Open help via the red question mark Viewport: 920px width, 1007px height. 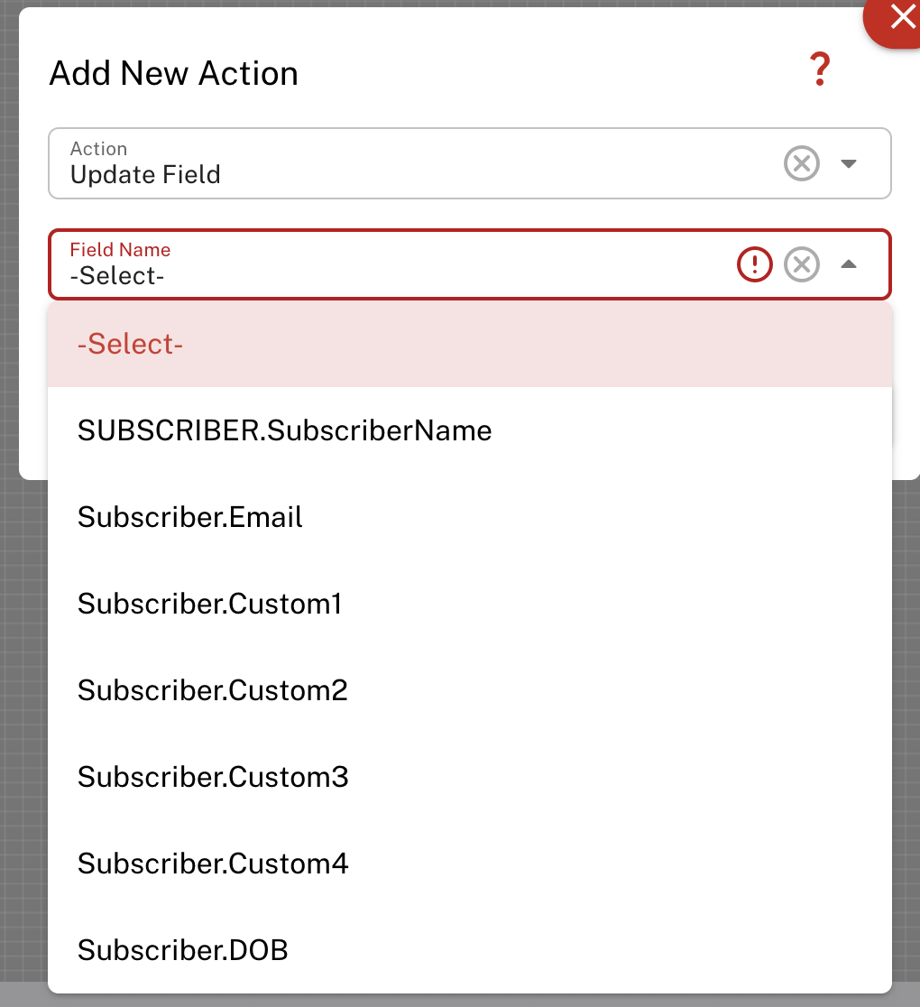tap(819, 70)
